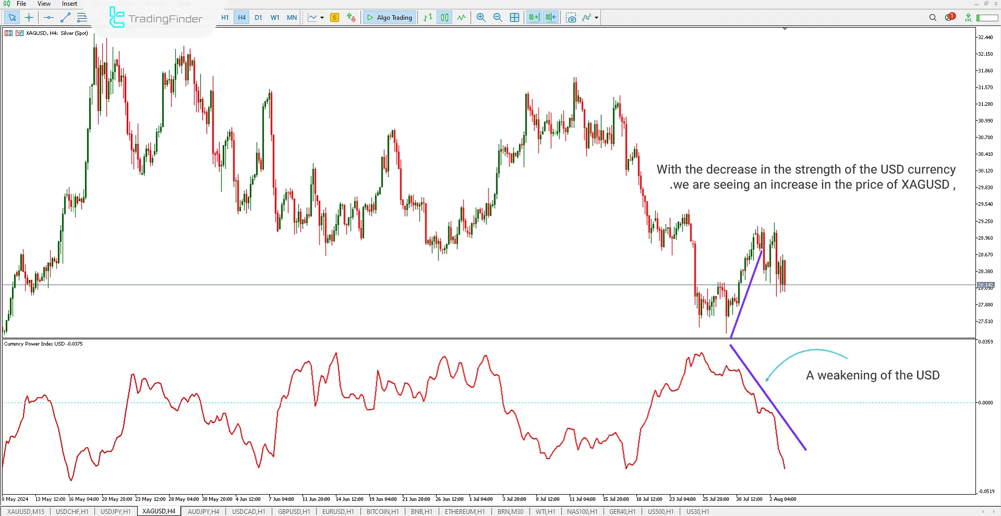The height and width of the screenshot is (516, 1001).
Task: Toggle the Chart Shift feature
Action: click(551, 17)
